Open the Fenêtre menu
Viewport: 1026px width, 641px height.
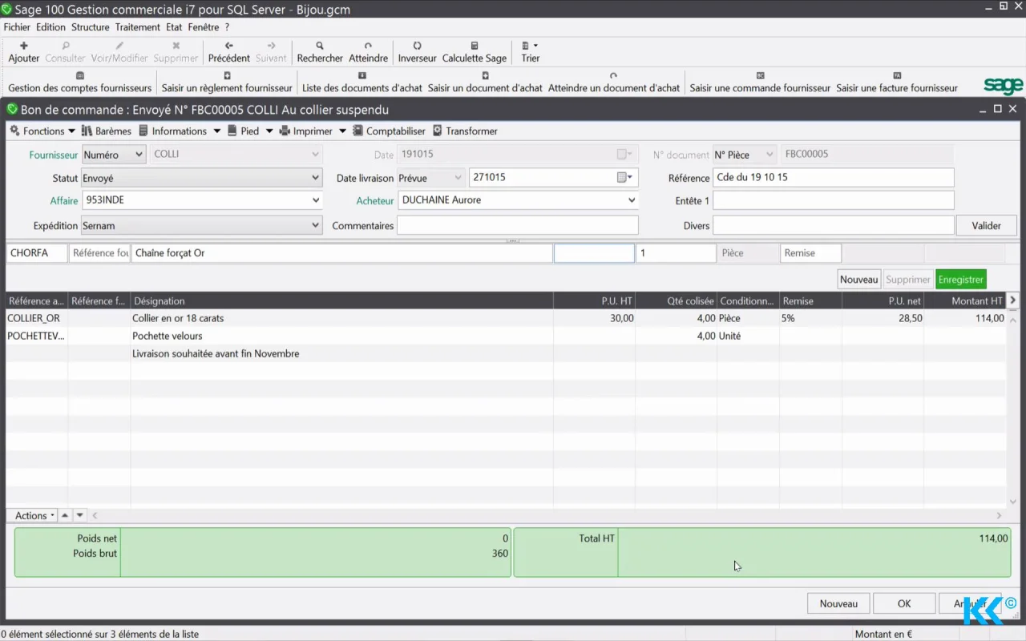tap(204, 26)
